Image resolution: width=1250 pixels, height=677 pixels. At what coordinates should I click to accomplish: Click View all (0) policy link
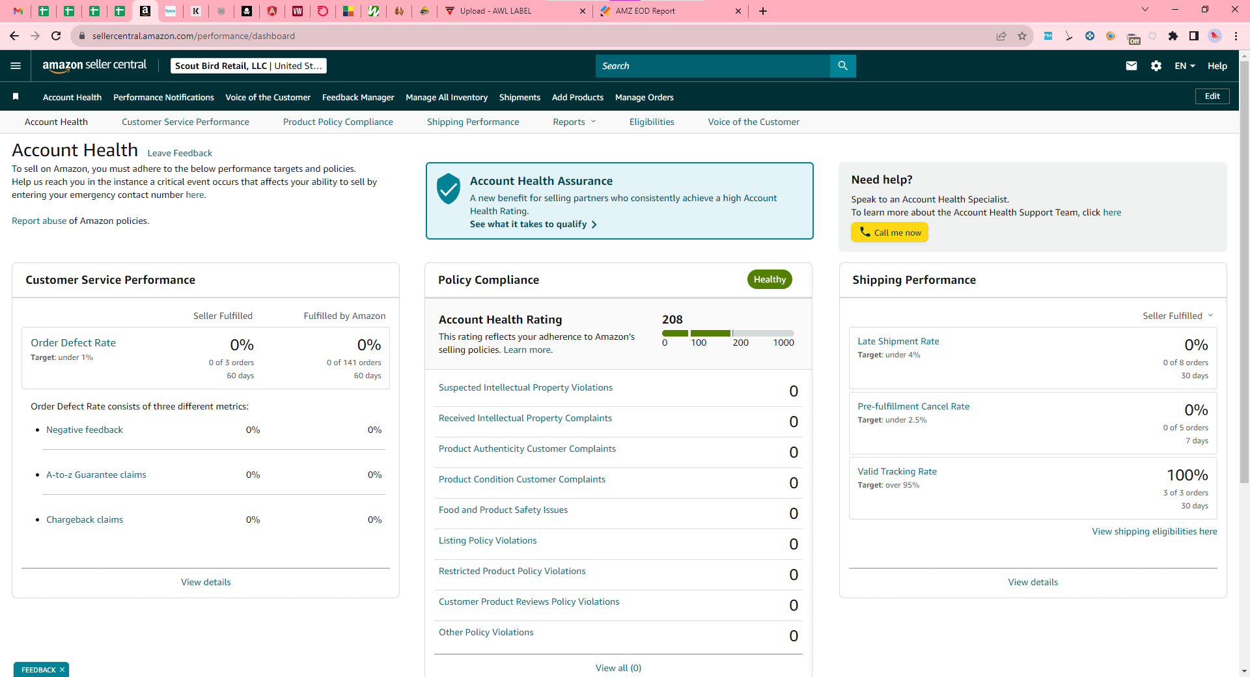pyautogui.click(x=618, y=668)
